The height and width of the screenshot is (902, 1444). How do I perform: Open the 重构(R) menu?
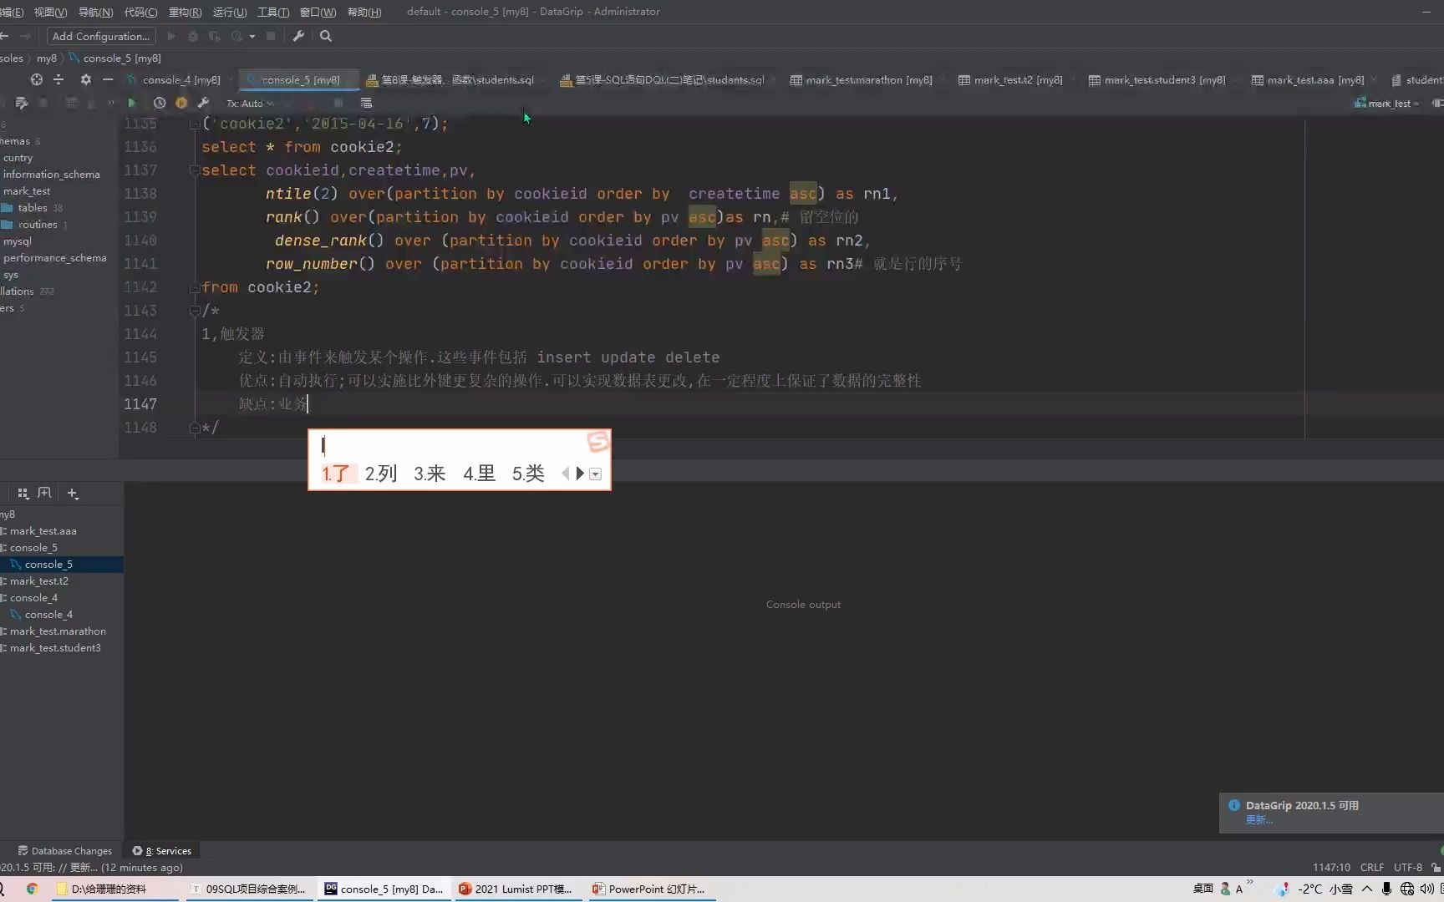coord(185,12)
